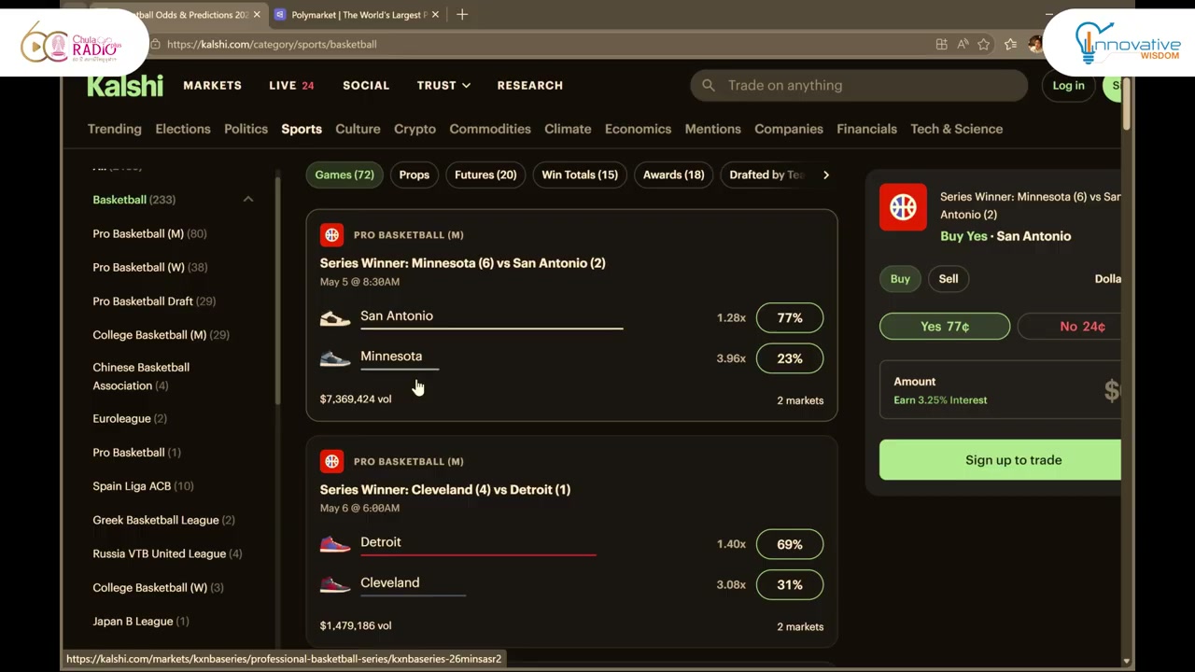
Task: Click the search magnifier icon
Action: (709, 85)
